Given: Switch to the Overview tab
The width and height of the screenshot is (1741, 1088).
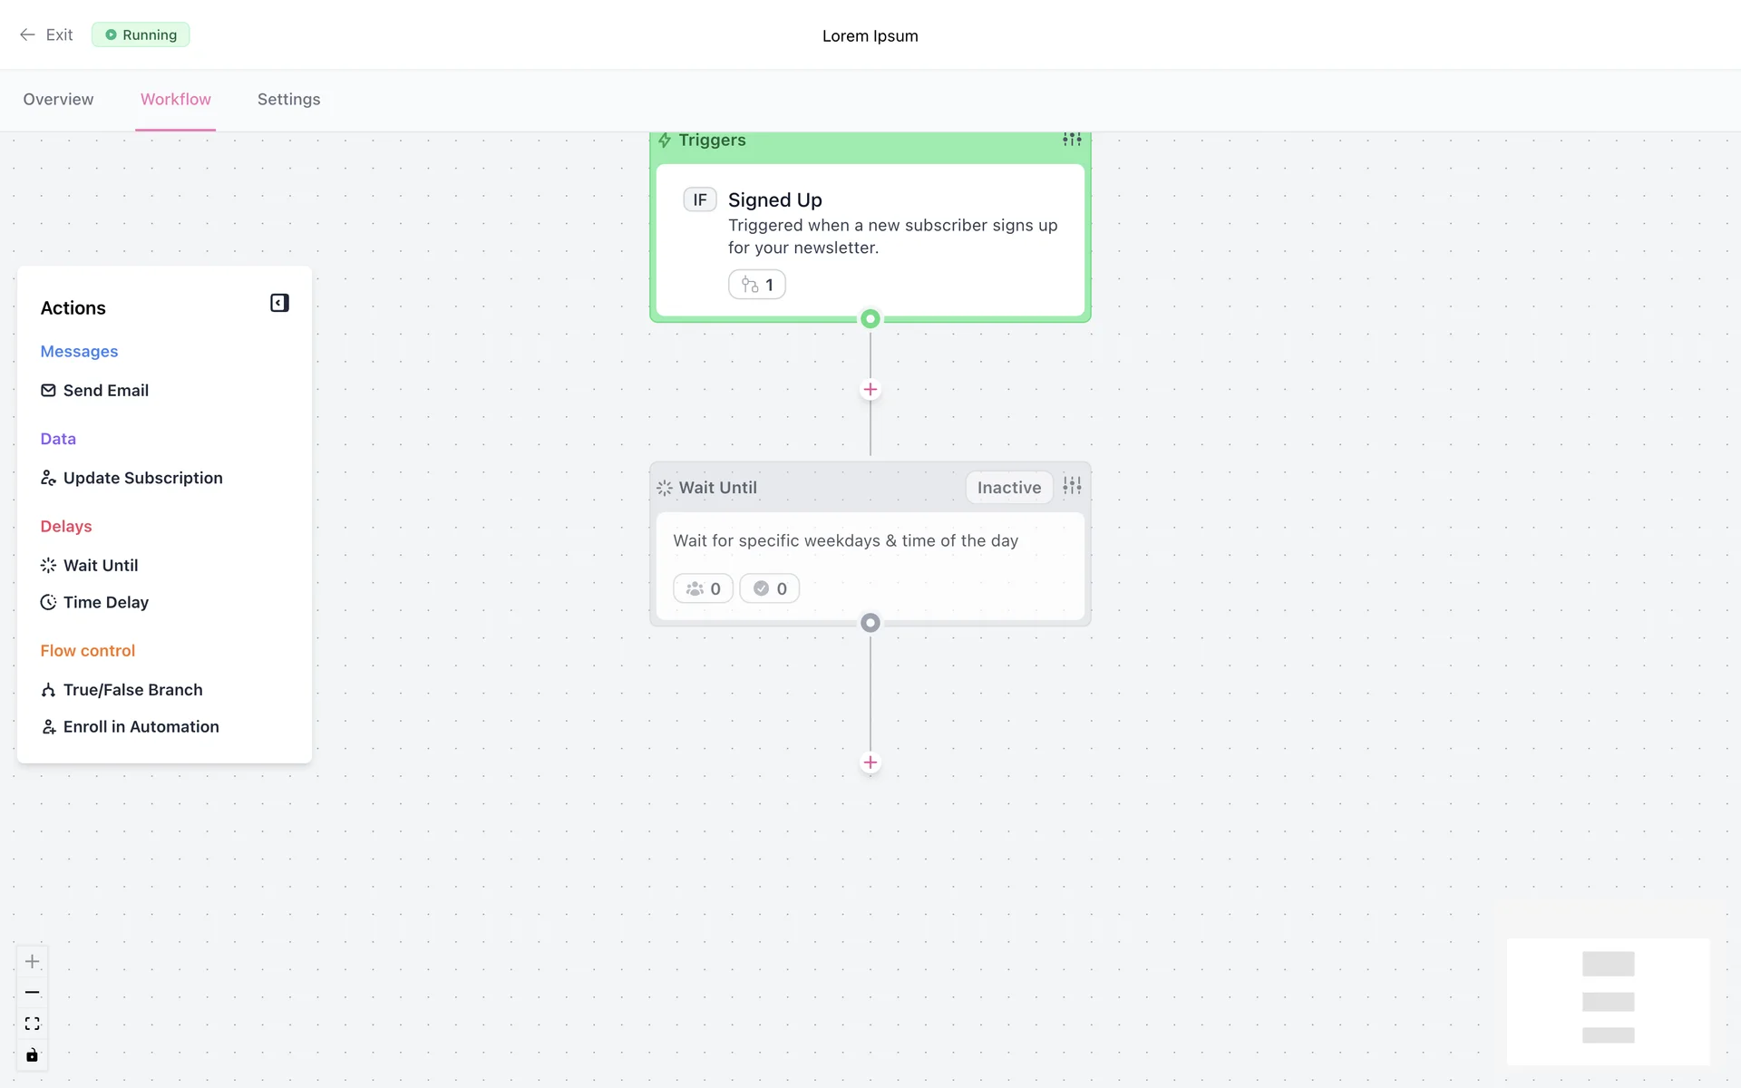Looking at the screenshot, I should (x=58, y=100).
